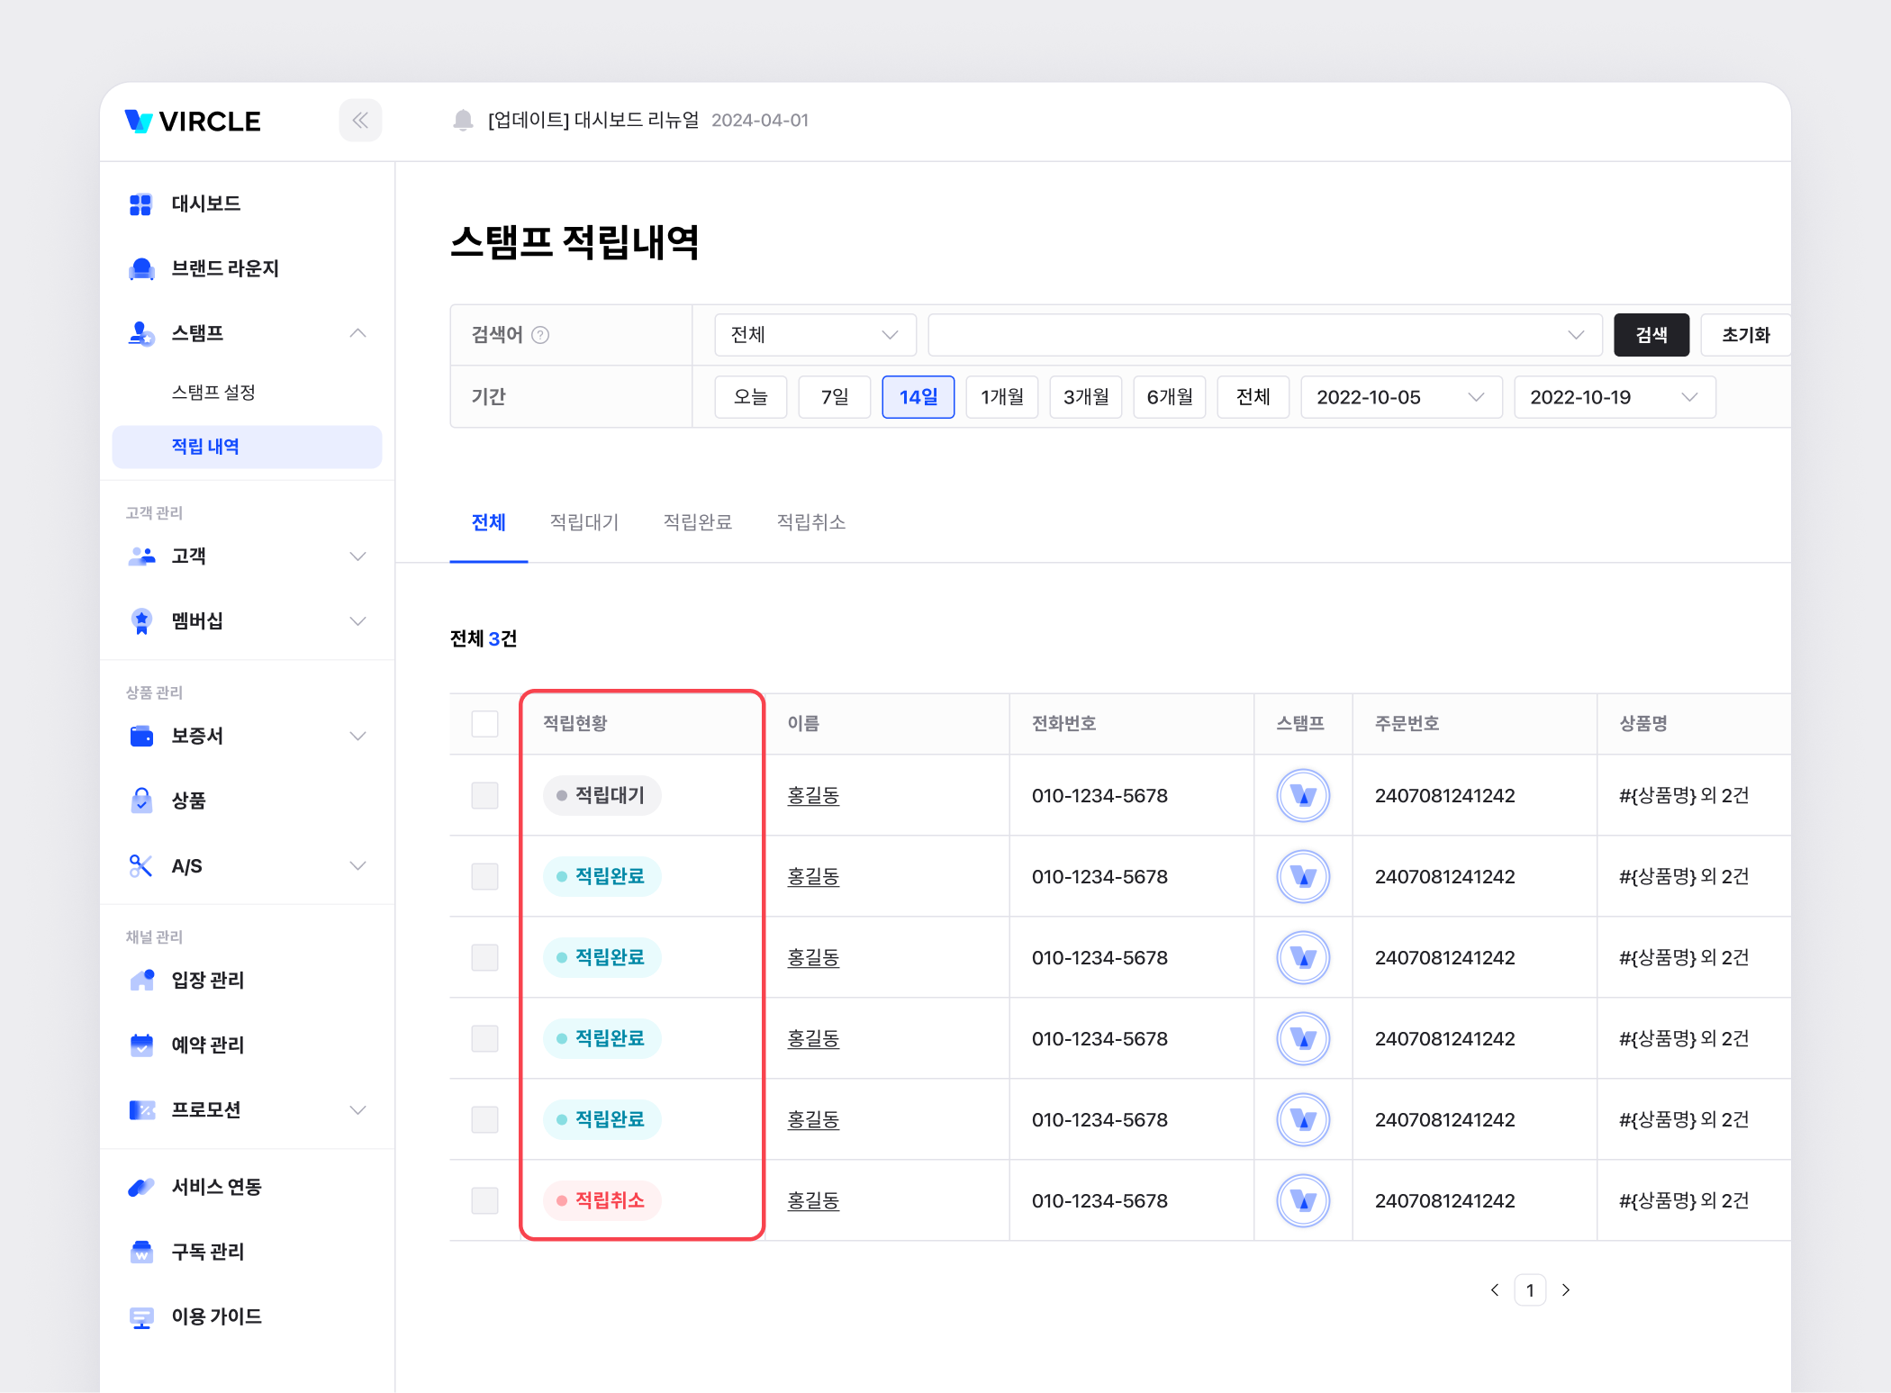Collapse the sidebar with double-chevron icon
Image resolution: width=1891 pixels, height=1393 pixels.
coord(360,121)
